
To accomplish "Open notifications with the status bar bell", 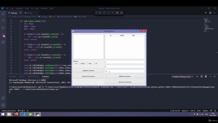I will point(215,111).
